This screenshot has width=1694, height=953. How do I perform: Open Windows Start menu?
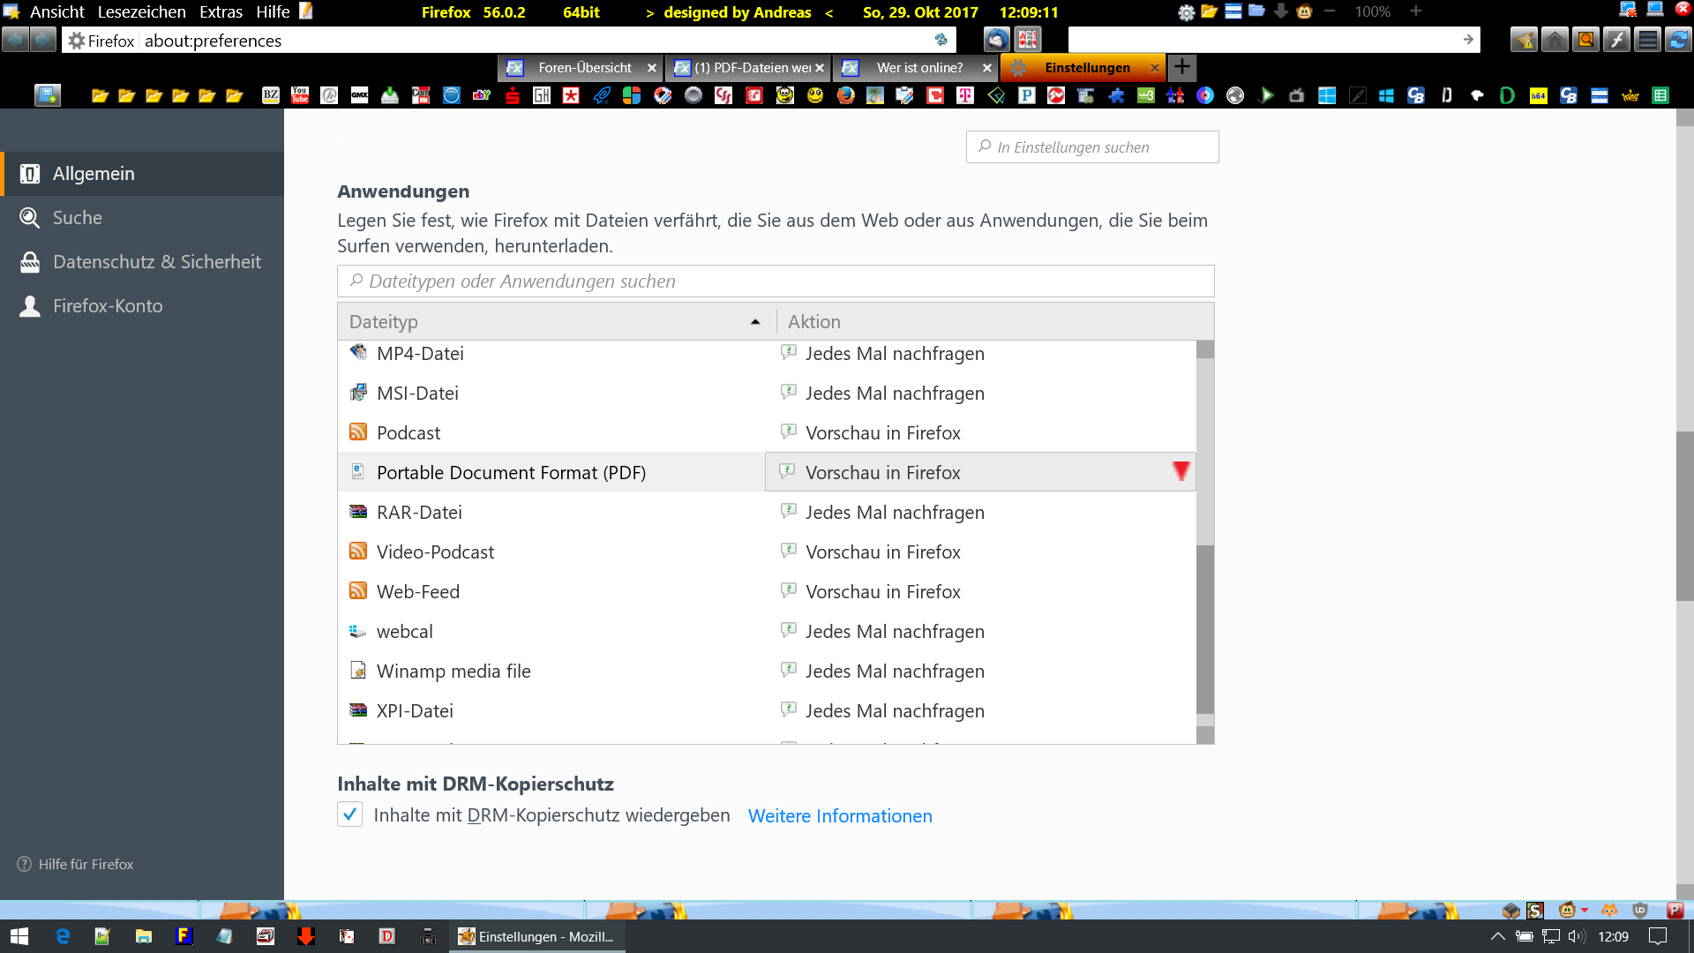pyautogui.click(x=19, y=936)
